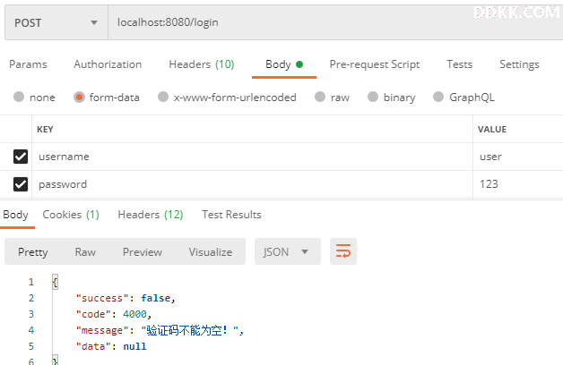Viewport: 563px width, 365px height.
Task: Click the KEY column header
Action: (x=45, y=130)
